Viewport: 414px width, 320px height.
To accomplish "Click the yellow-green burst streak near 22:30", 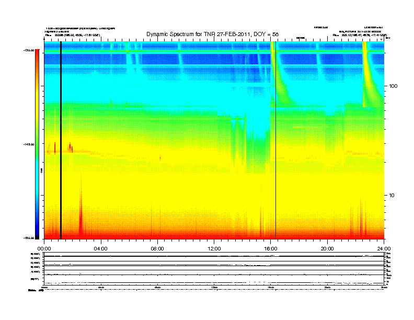I will point(365,74).
